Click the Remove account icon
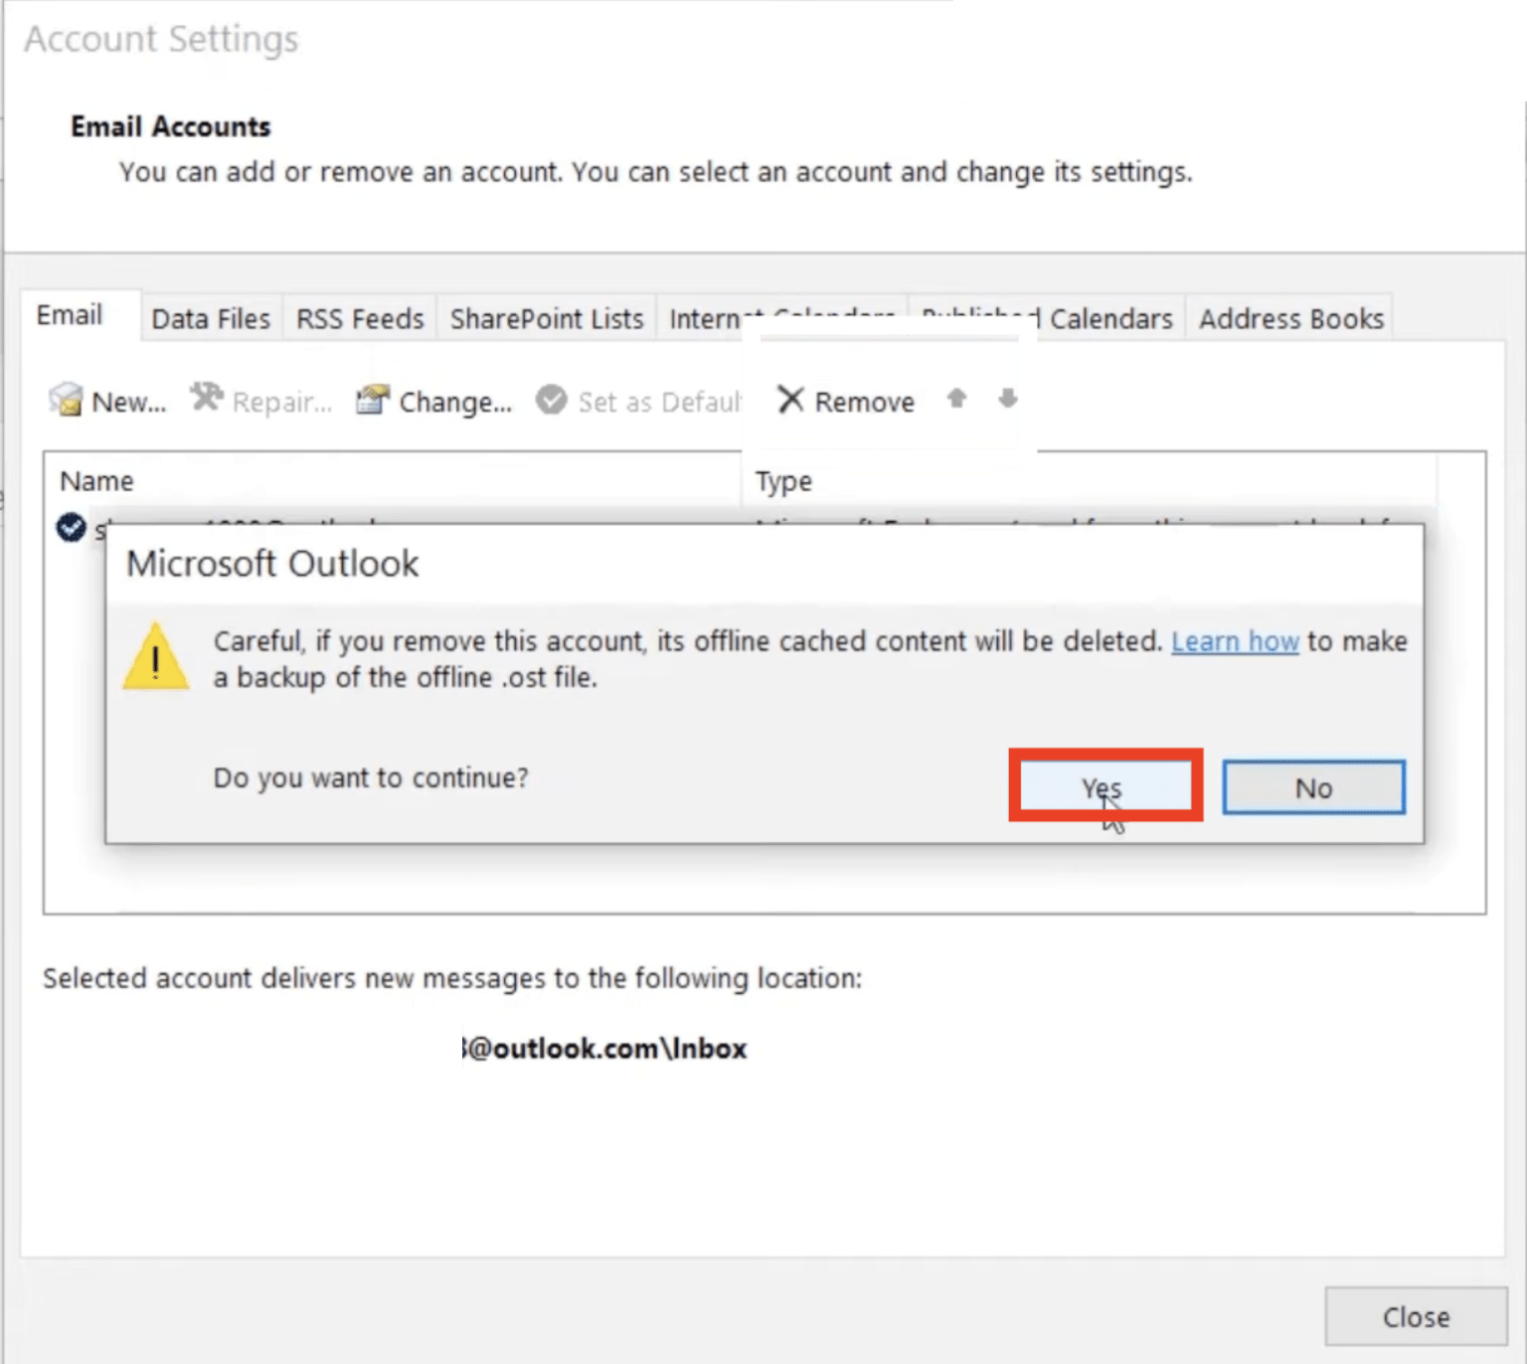Viewport: 1527px width, 1364px height. pos(790,400)
